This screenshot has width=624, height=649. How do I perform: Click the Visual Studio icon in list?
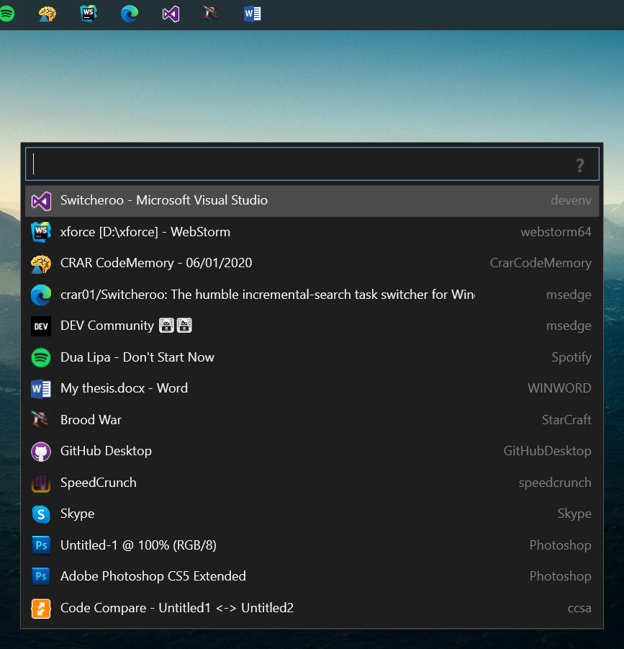coord(41,201)
